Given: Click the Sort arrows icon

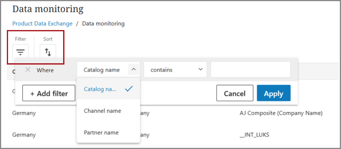Looking at the screenshot, I should click(48, 52).
